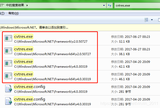160x108 pixels.
Task: Click the cvtres.exe name sized 32.1 KB
Action: coord(23,37)
